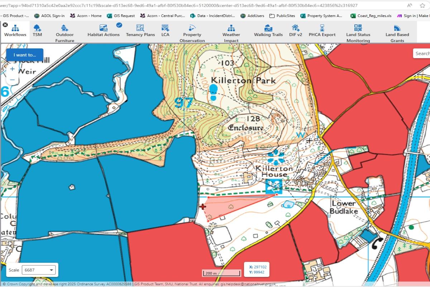Click the 'I want to...' button
The width and height of the screenshot is (430, 287).
[x=24, y=55]
